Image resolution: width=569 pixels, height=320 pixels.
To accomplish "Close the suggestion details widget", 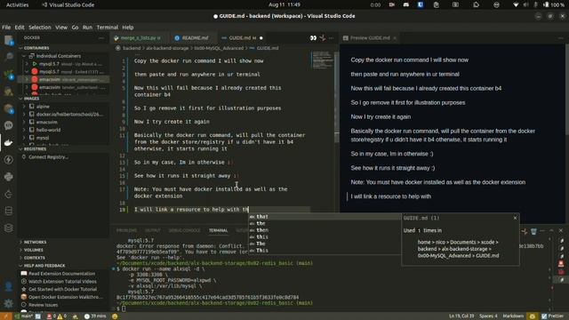I will [x=515, y=218].
